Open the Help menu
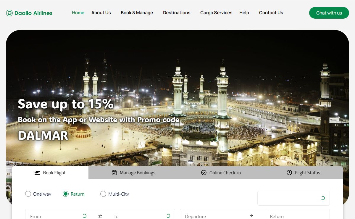This screenshot has width=355, height=219. tap(244, 13)
